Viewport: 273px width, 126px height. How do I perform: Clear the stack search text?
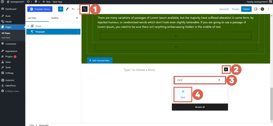pos(219,80)
